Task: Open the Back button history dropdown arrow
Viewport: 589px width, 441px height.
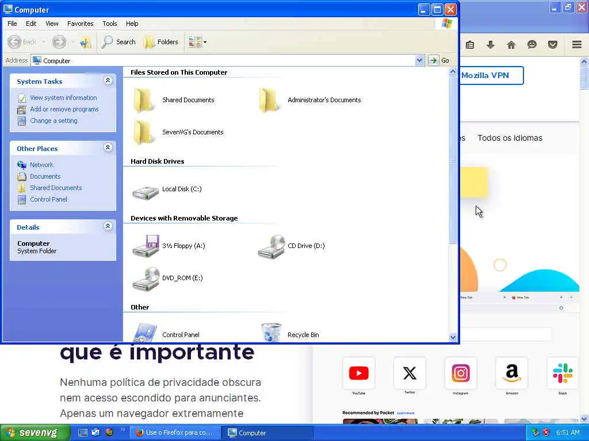Action: click(x=44, y=41)
